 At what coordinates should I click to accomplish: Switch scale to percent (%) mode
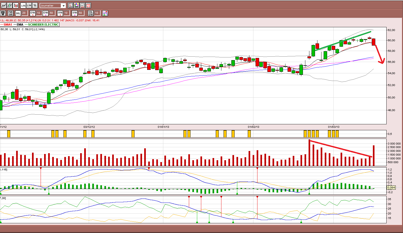point(35,5)
